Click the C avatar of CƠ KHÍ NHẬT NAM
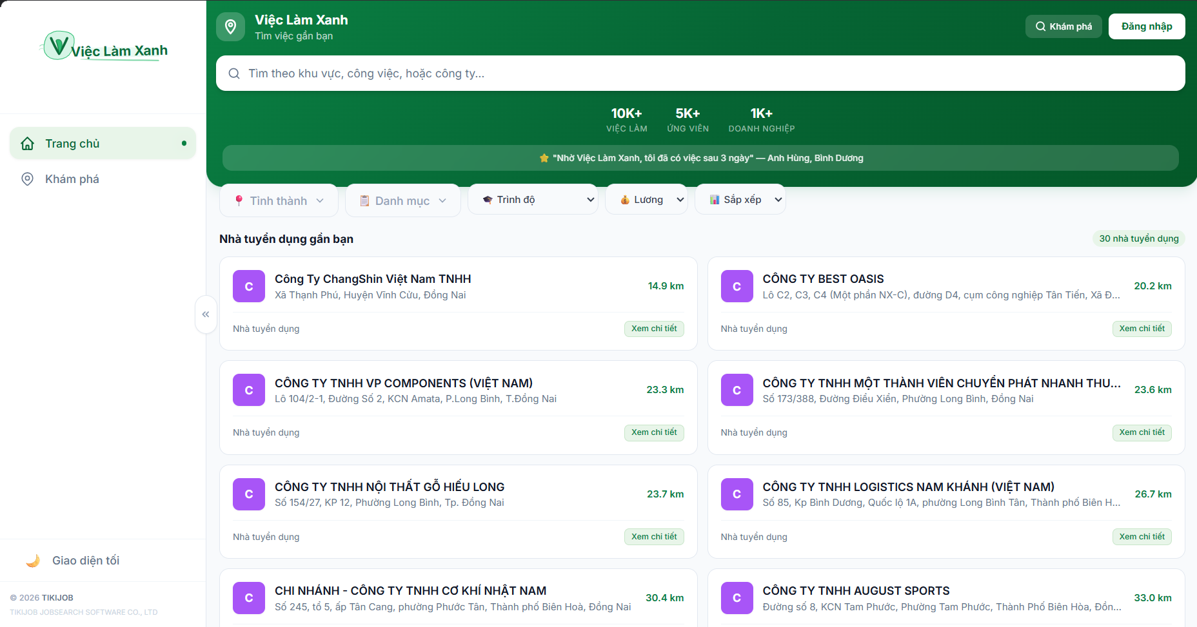Screen dimensions: 1197x627 249,598
